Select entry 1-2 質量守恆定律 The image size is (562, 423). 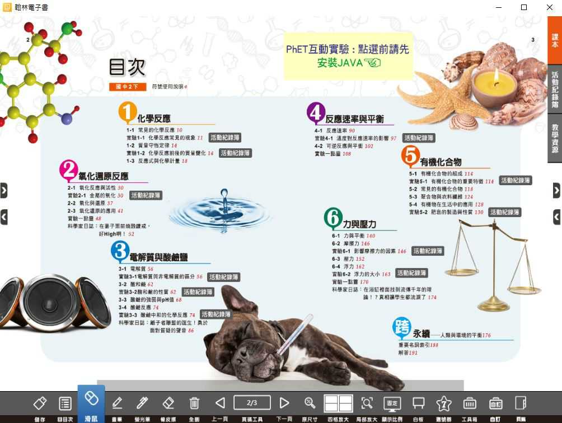pos(152,145)
